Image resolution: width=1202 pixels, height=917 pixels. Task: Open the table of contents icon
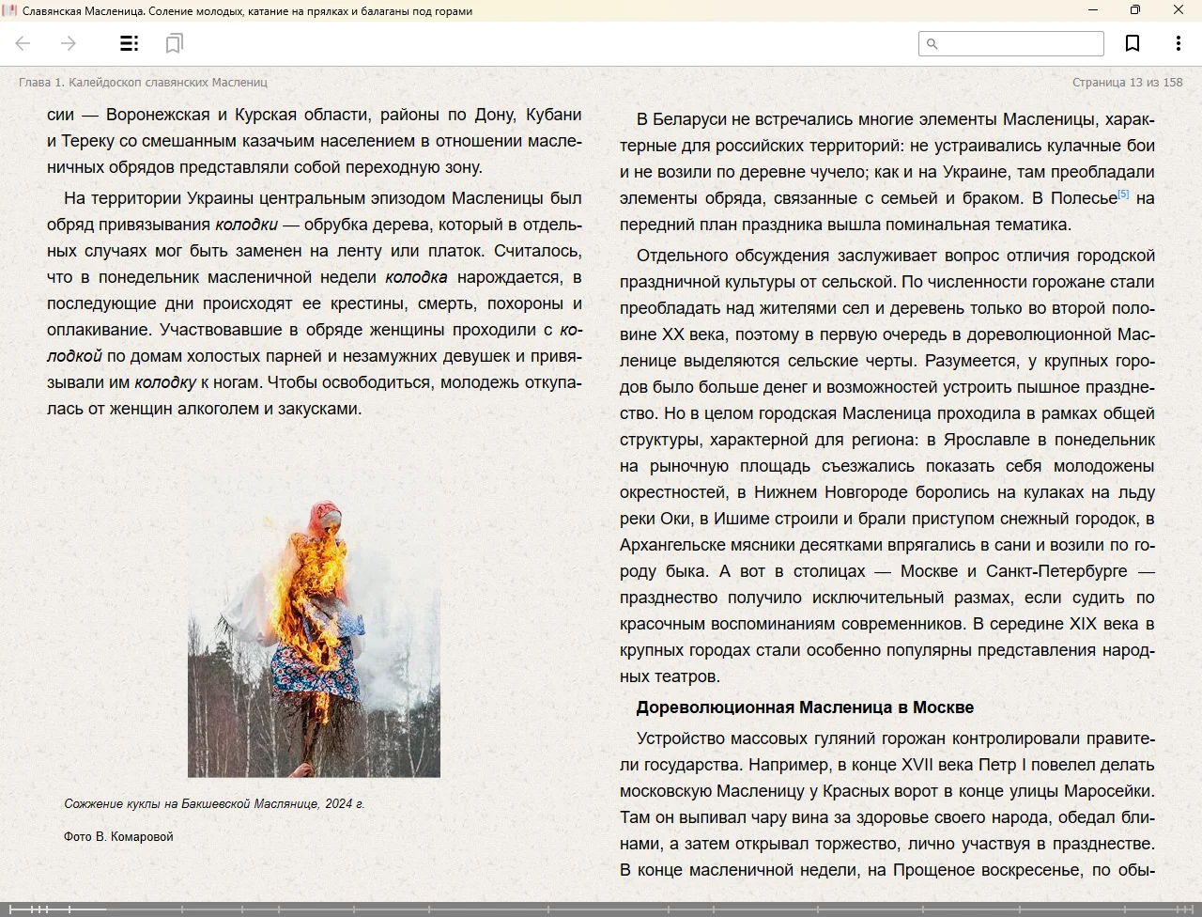pyautogui.click(x=129, y=43)
